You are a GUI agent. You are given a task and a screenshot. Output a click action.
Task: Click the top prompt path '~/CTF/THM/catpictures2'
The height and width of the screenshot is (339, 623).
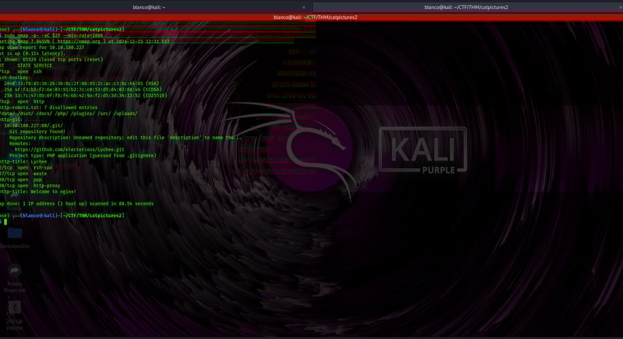(x=92, y=29)
